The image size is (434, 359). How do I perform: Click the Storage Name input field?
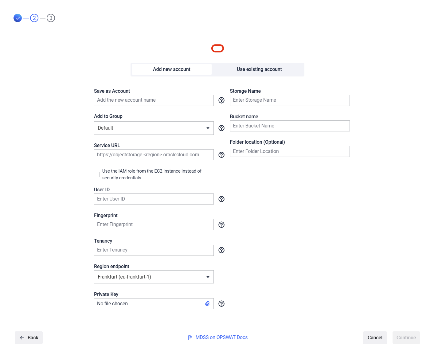290,100
